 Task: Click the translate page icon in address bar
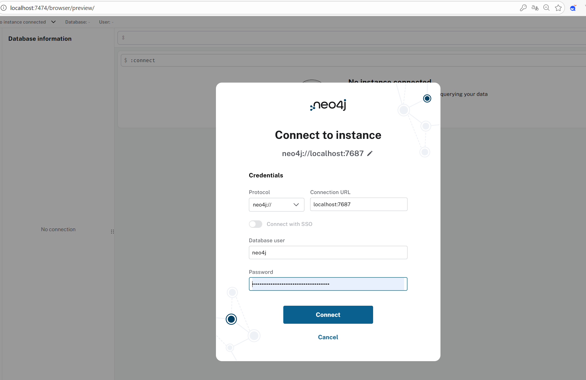pos(535,8)
